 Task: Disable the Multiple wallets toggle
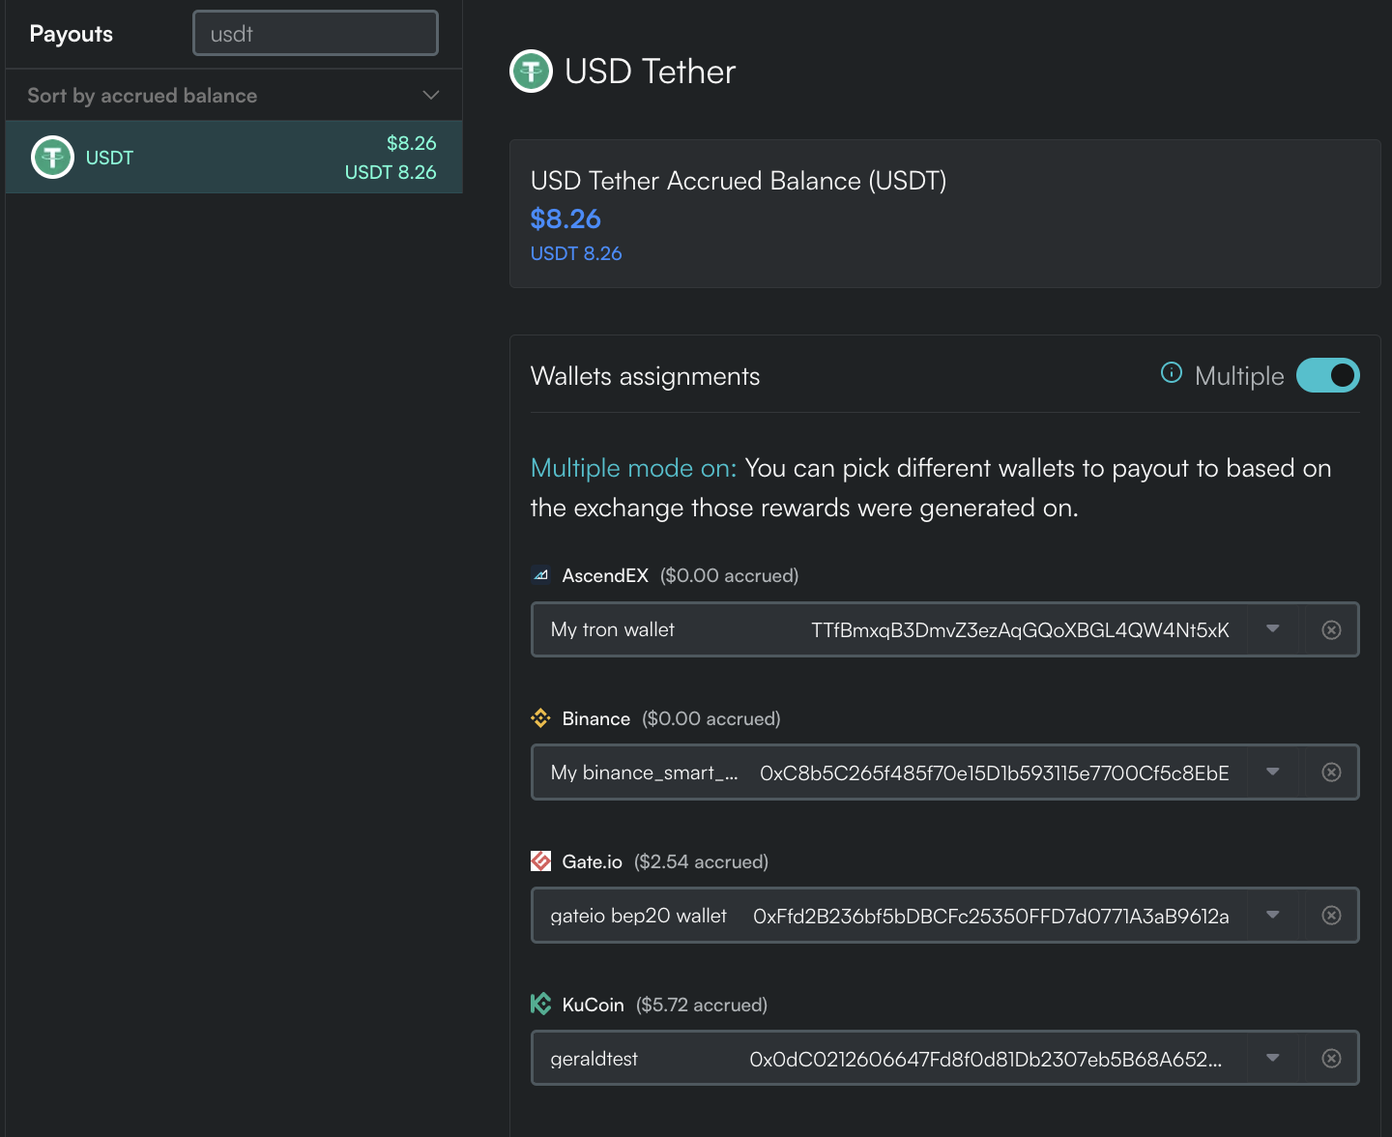click(1327, 376)
